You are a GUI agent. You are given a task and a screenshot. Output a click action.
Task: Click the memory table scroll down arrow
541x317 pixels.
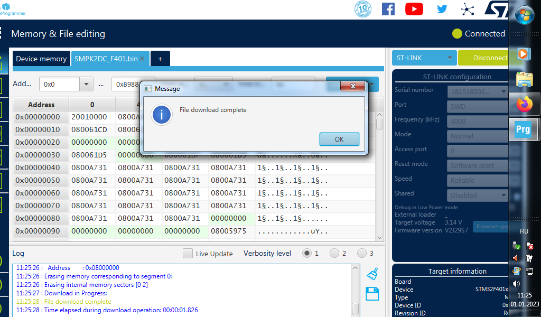(379, 238)
